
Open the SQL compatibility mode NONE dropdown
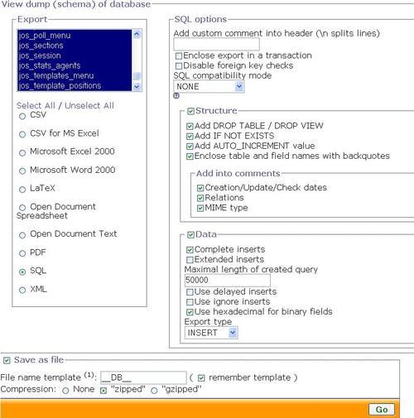pyautogui.click(x=209, y=87)
